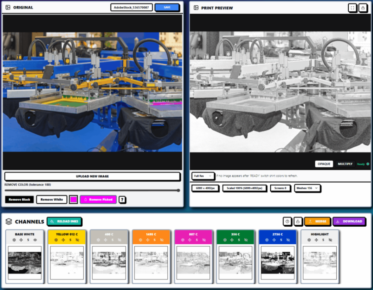
Task: Click the lock icon in Print Preview
Action: [363, 8]
